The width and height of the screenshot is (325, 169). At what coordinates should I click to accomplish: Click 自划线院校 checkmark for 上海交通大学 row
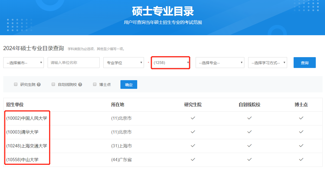(x=250, y=146)
